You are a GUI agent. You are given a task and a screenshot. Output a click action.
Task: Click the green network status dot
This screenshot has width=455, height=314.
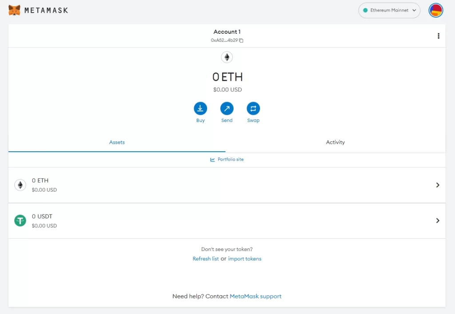click(x=365, y=10)
